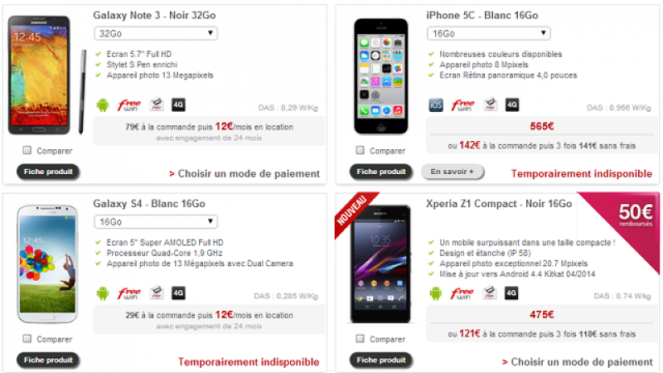663x373 pixels.
Task: Click the Galaxy S4 white phone image
Action: pyautogui.click(x=47, y=264)
